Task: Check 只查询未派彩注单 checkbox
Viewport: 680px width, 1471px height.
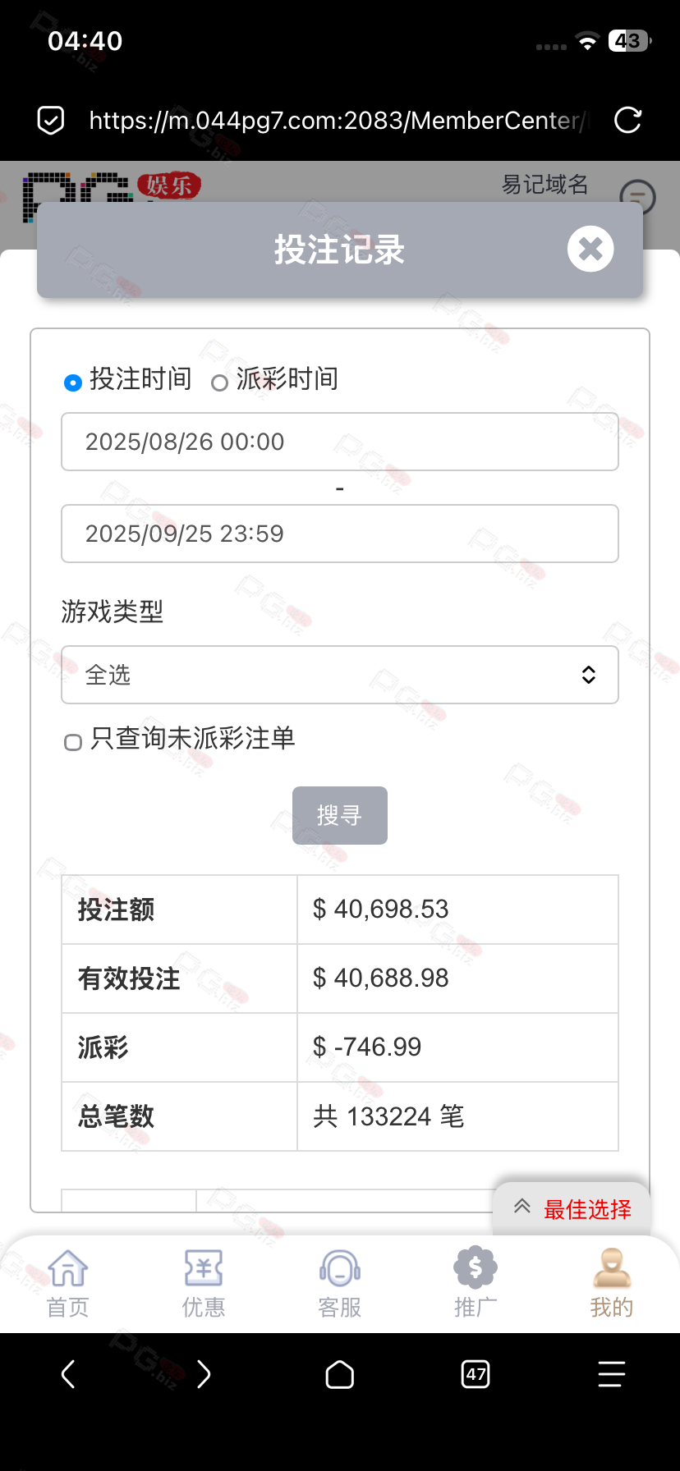Action: [73, 742]
